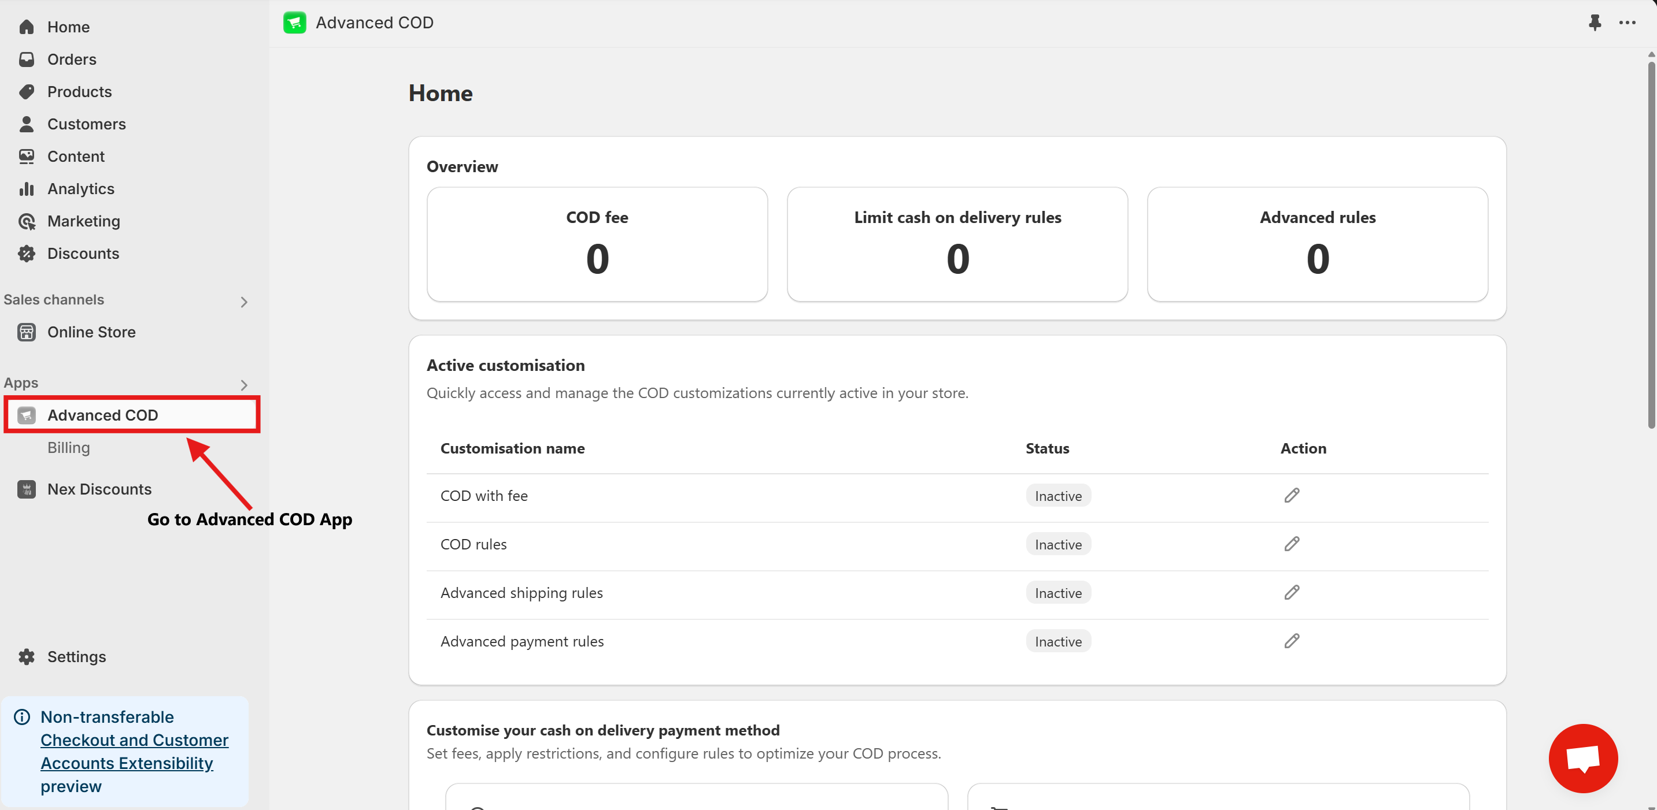Image resolution: width=1657 pixels, height=810 pixels.
Task: Edit Advanced shipping rules via pencil icon
Action: 1292,593
